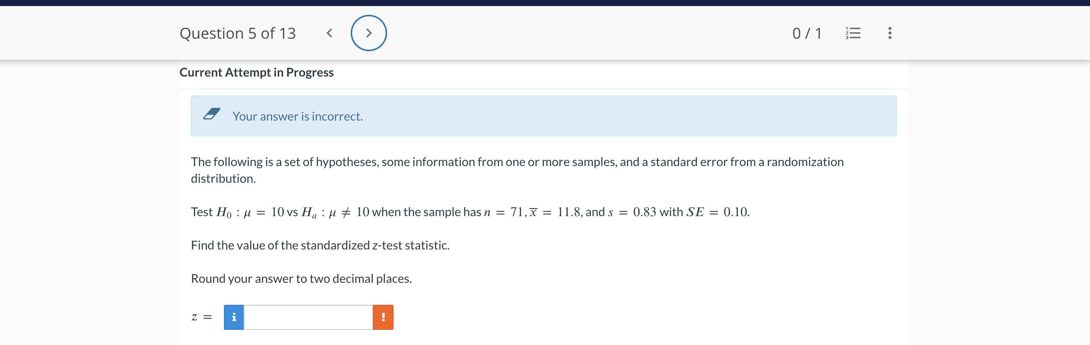Select the circled next-question arrow icon
The image size is (1090, 345).
click(369, 33)
